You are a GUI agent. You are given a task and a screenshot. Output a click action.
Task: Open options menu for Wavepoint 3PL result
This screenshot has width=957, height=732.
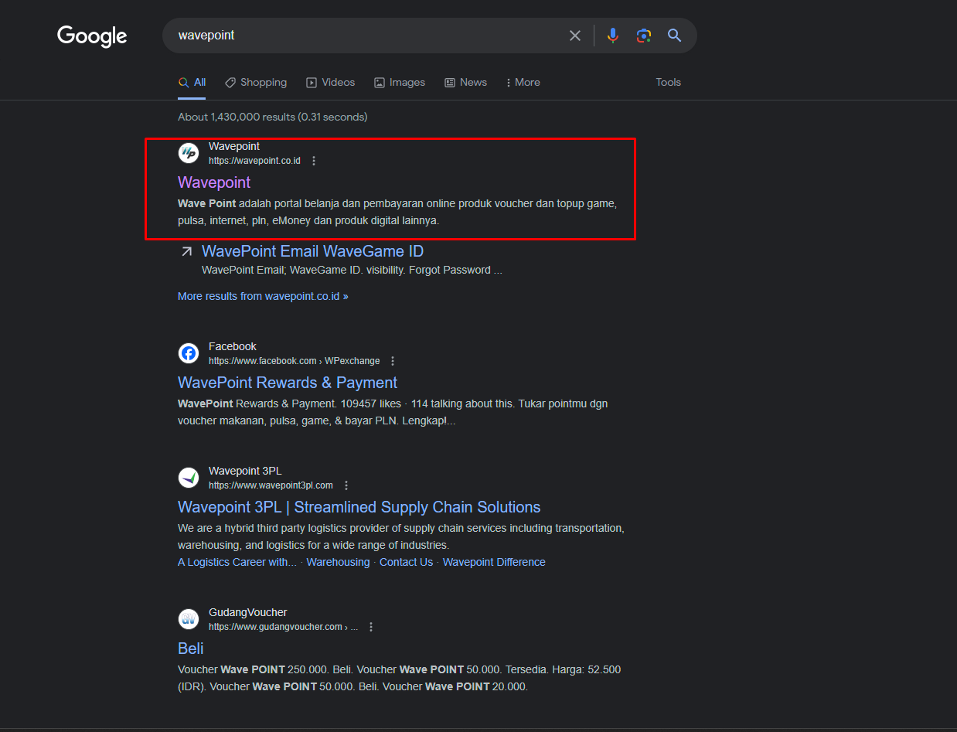346,485
